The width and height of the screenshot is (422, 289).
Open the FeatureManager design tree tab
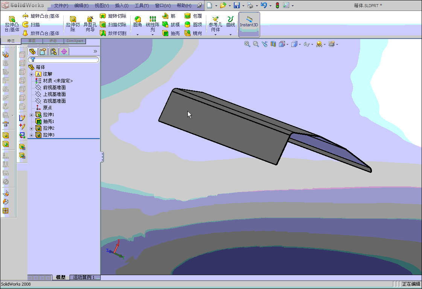click(x=33, y=51)
